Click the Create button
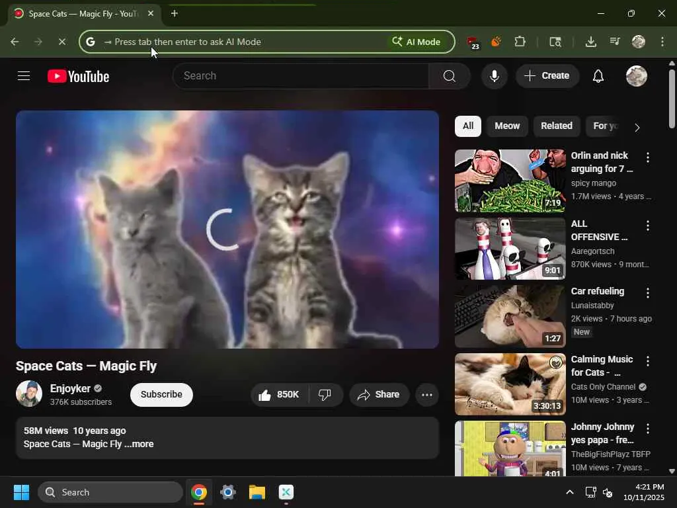 (x=547, y=76)
